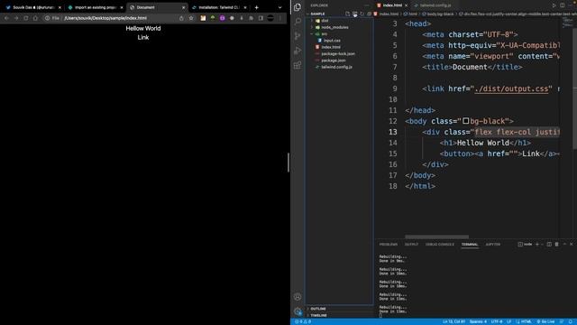The image size is (577, 325).
Task: Open terminal launch profile dropdown
Action: 542,244
